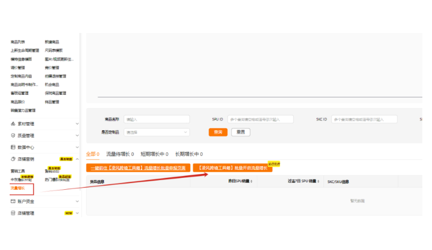432x250 pixels.
Task: Click the 素材管理 sidebar icon
Action: pyautogui.click(x=13, y=124)
